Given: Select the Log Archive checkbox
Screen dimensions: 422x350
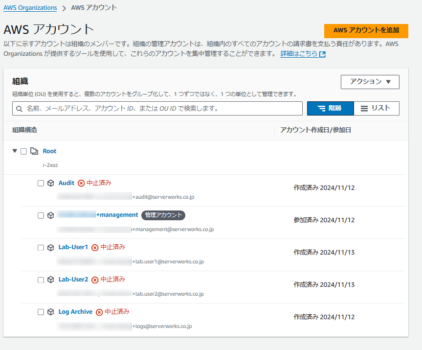Looking at the screenshot, I should coord(41,312).
